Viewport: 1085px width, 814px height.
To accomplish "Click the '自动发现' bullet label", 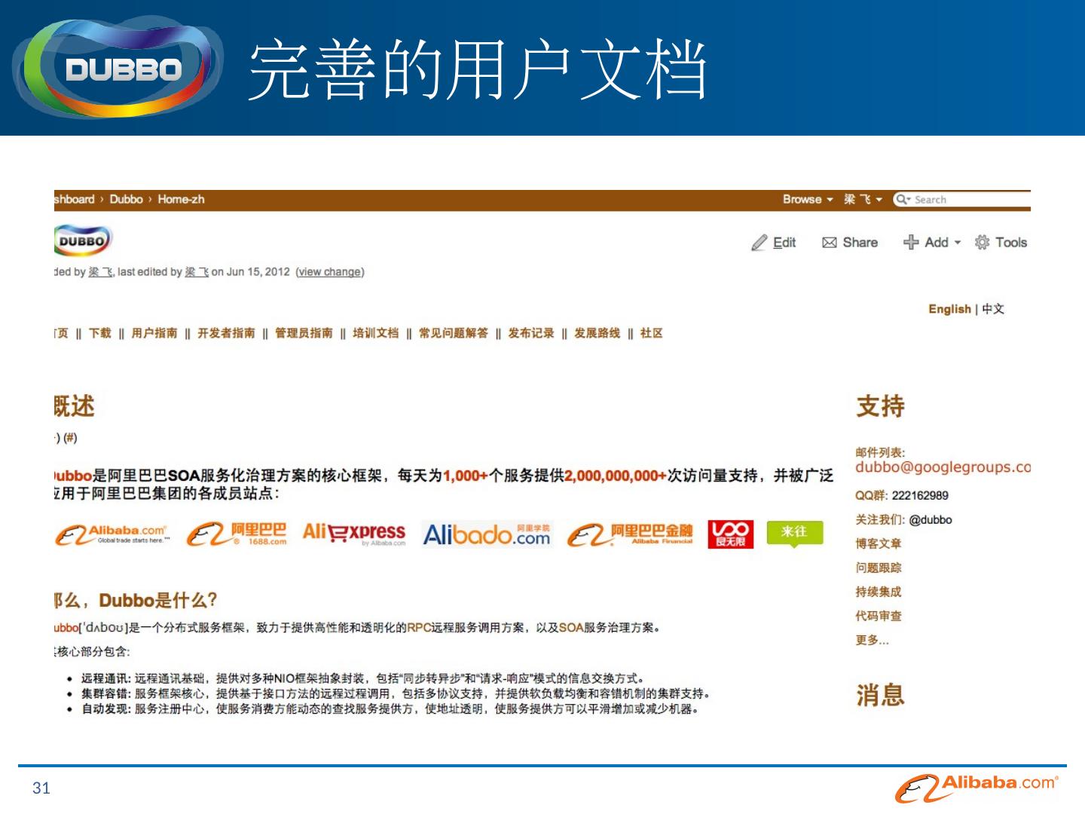I will (x=106, y=709).
